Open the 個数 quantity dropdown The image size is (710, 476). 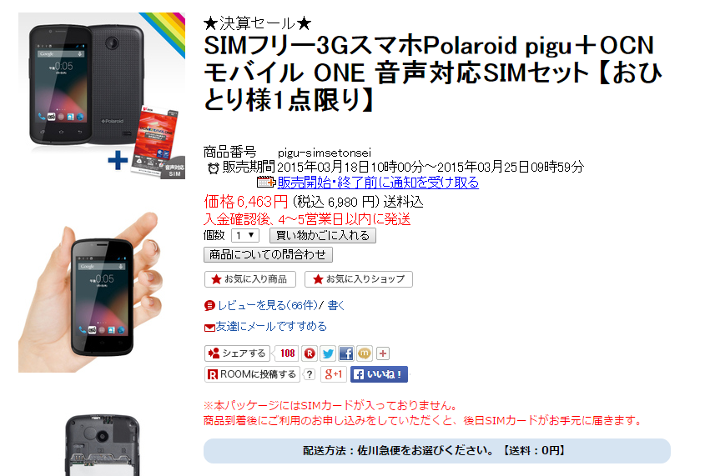(x=245, y=236)
